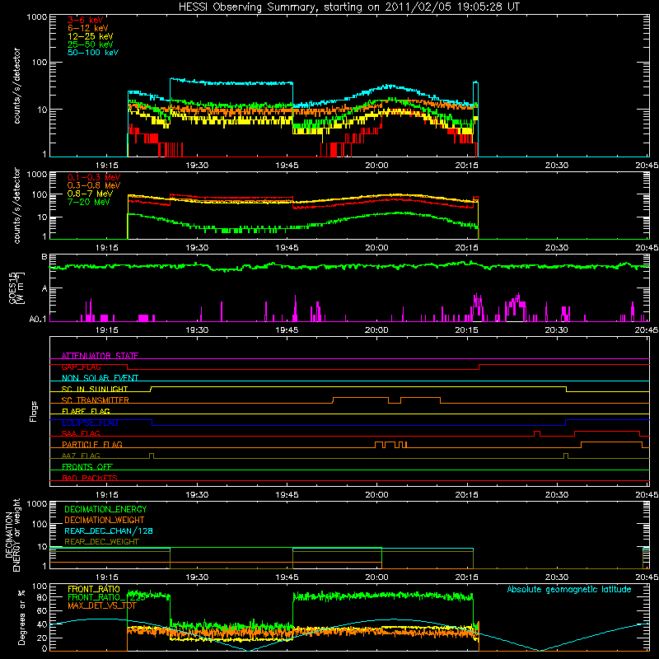659x659 pixels.
Task: Select the GAP_FLAG label
Action: (x=81, y=367)
